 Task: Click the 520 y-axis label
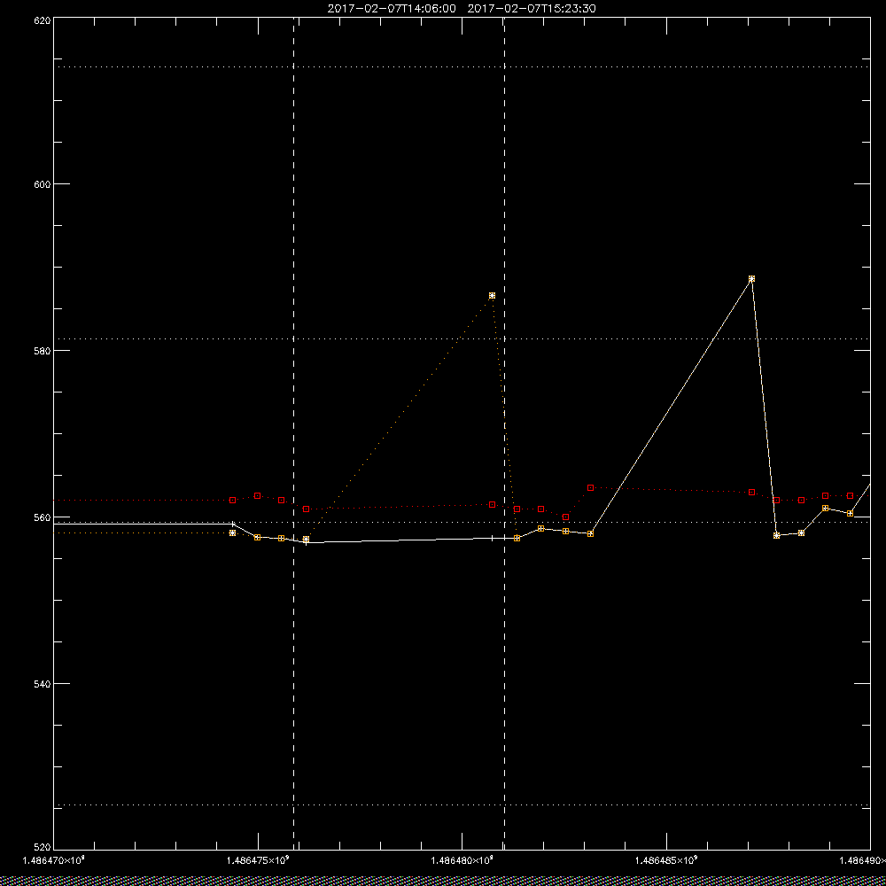point(43,847)
